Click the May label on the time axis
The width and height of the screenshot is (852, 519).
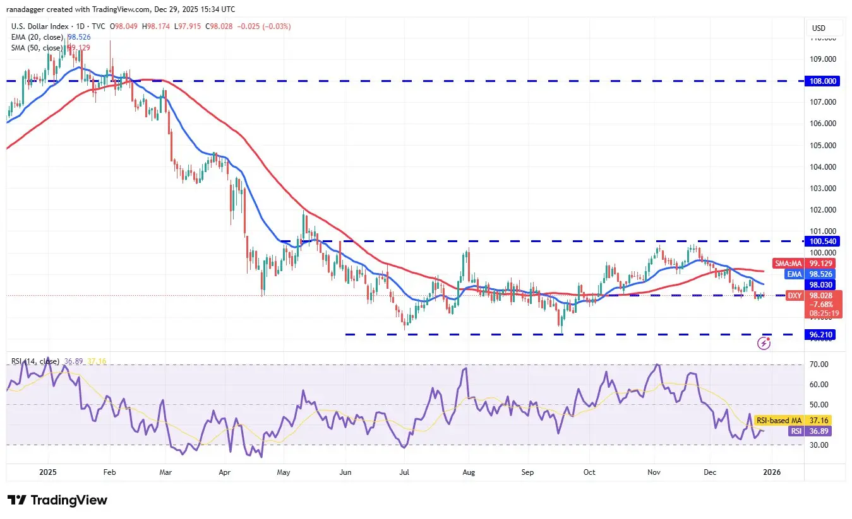tap(284, 472)
